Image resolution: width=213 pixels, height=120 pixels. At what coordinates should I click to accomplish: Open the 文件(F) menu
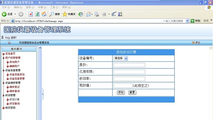coord(6,7)
